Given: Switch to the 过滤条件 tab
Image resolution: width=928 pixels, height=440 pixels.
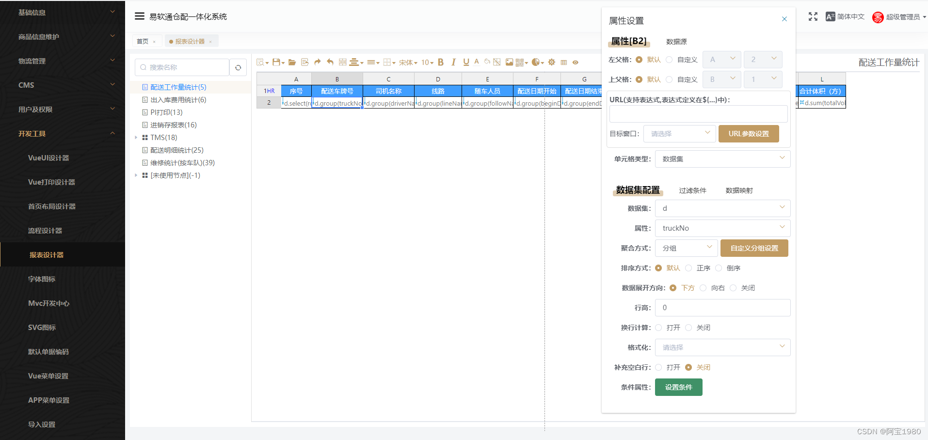Looking at the screenshot, I should coord(692,190).
